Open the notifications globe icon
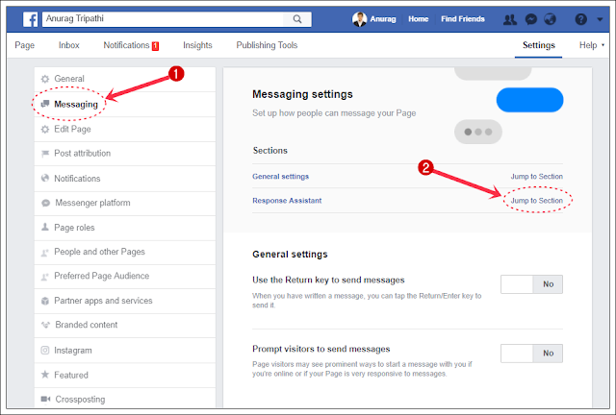 (x=550, y=19)
